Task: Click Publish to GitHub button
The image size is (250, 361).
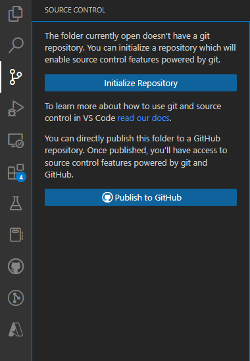Action: click(141, 197)
